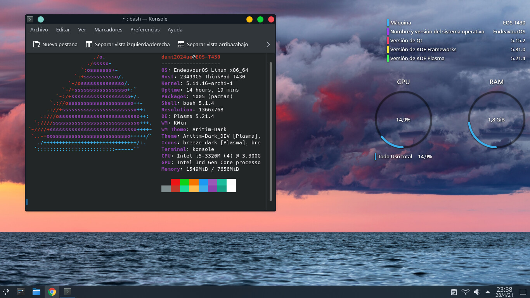This screenshot has width=530, height=298.
Task: Click the Versión de KDE Frameworks row
Action: [x=456, y=50]
